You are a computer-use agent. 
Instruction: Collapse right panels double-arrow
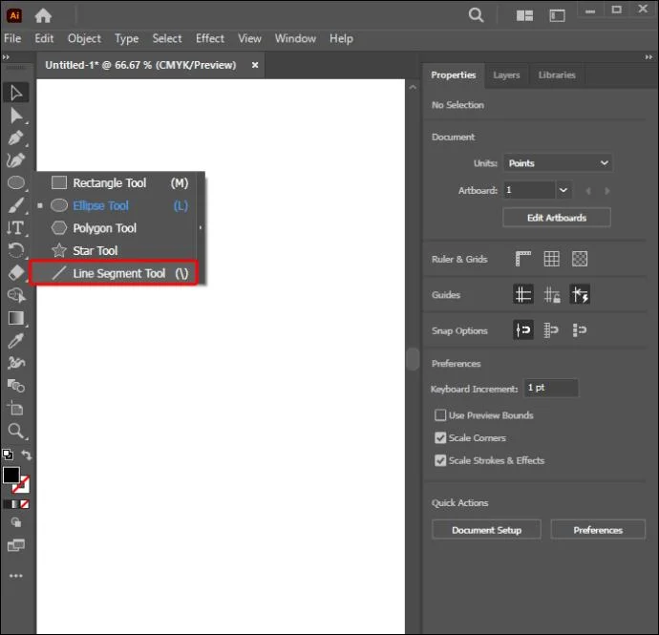648,57
